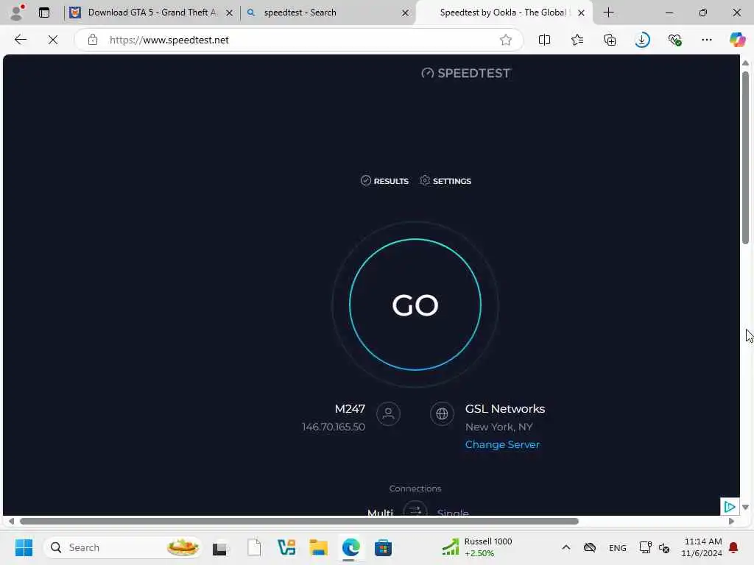The height and width of the screenshot is (565, 754).
Task: Click the Speedtest logo at top
Action: (466, 73)
